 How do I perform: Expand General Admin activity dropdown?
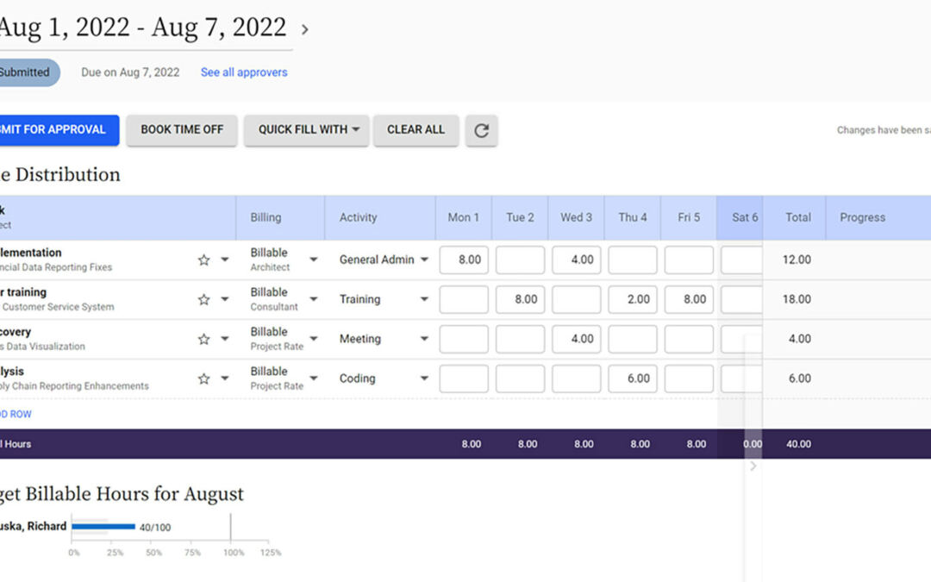pos(424,260)
